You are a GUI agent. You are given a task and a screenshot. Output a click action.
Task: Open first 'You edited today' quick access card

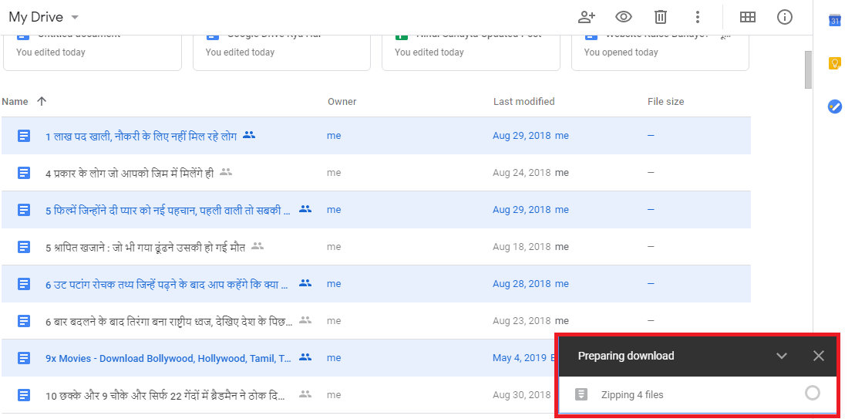93,52
